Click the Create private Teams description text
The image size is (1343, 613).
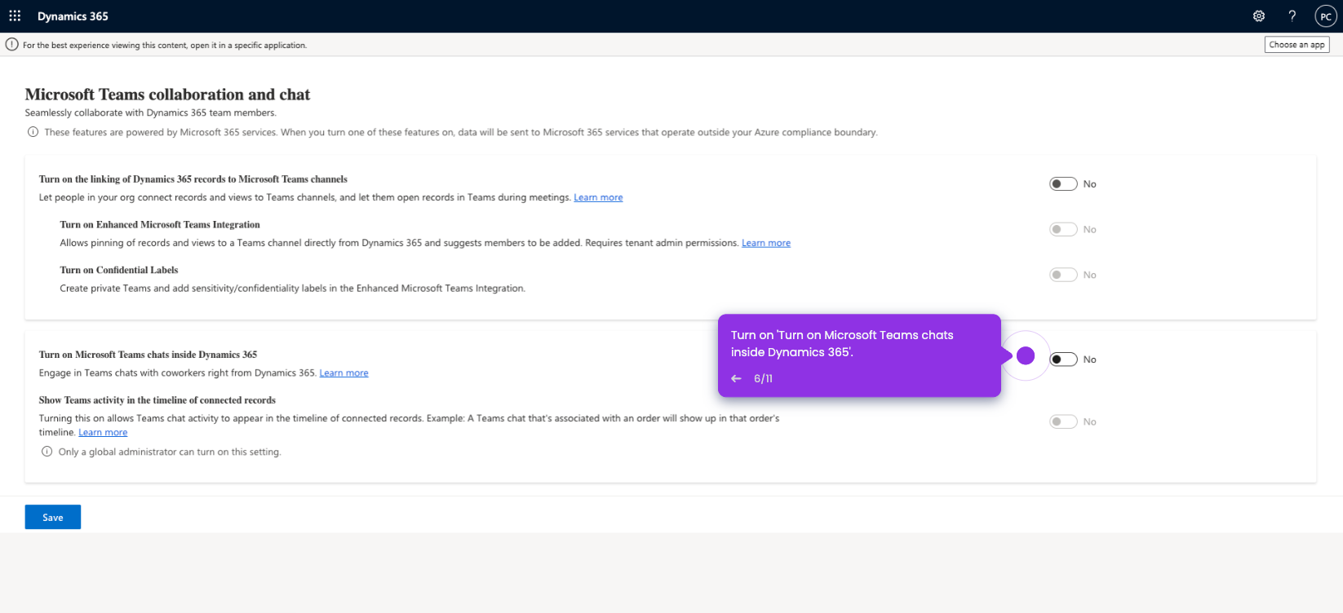[x=293, y=288]
